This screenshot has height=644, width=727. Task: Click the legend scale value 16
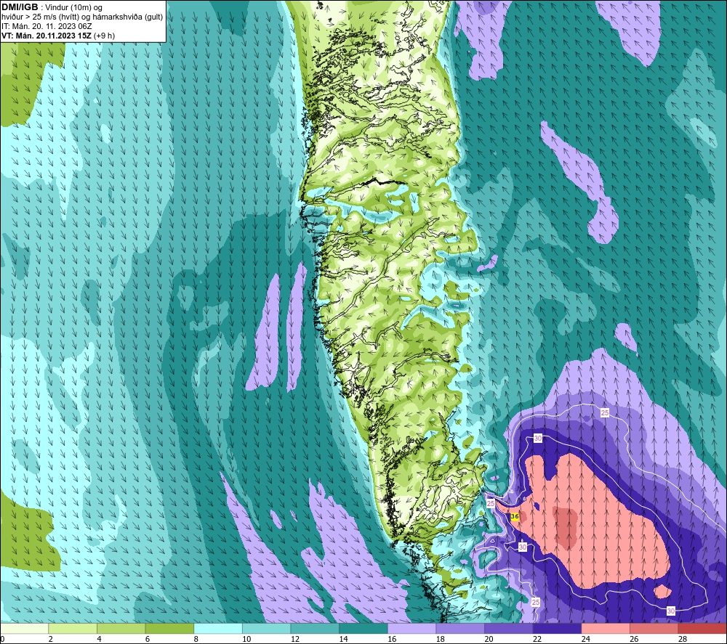[x=392, y=640]
